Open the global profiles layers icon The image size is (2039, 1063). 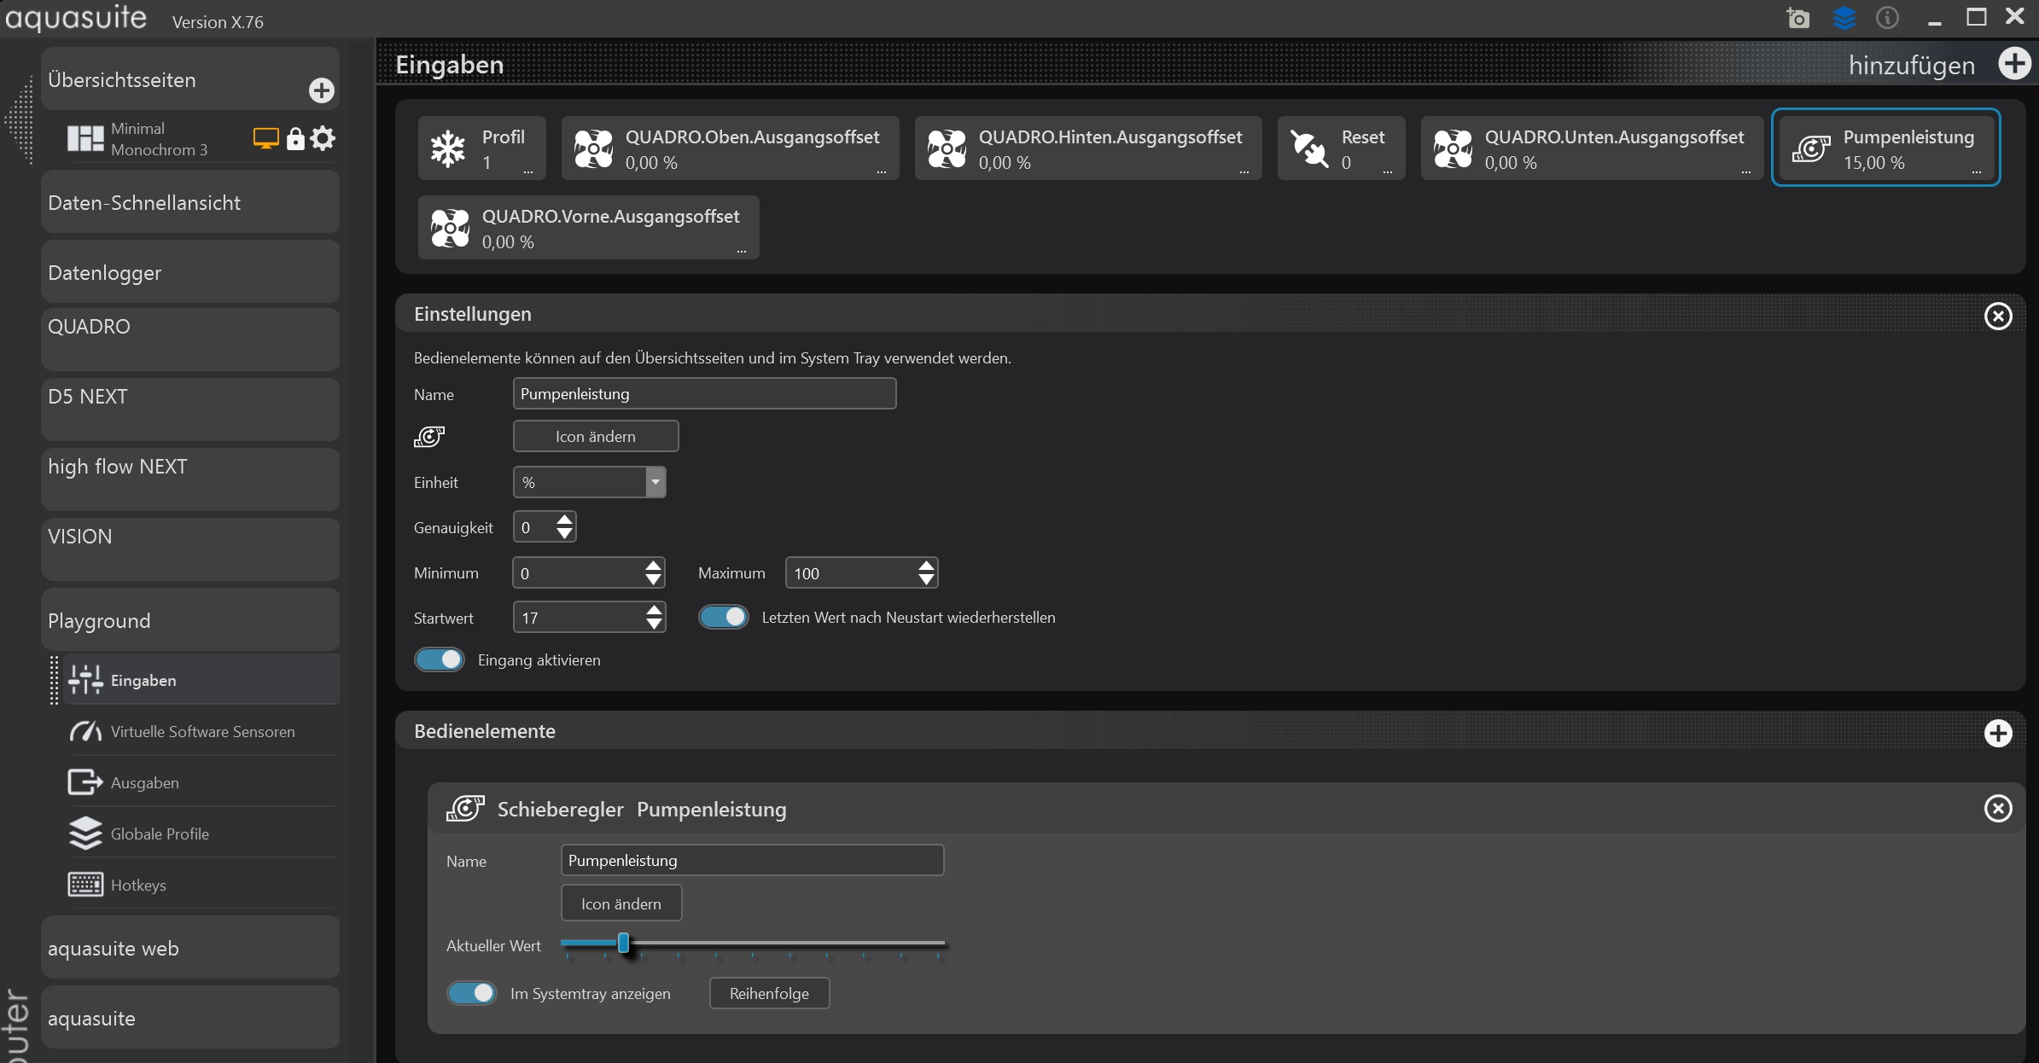coord(1844,18)
